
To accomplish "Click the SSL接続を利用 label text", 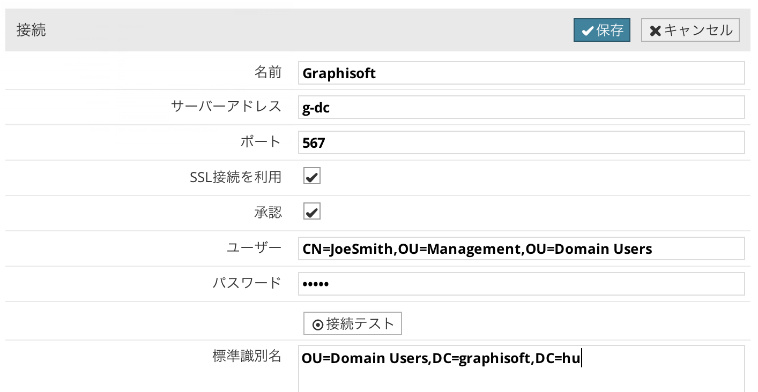I will pos(235,177).
